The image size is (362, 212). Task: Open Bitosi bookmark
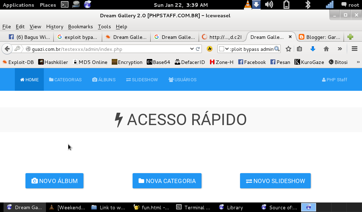point(338,62)
